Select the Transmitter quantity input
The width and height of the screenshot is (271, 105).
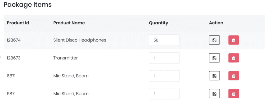click(164, 58)
